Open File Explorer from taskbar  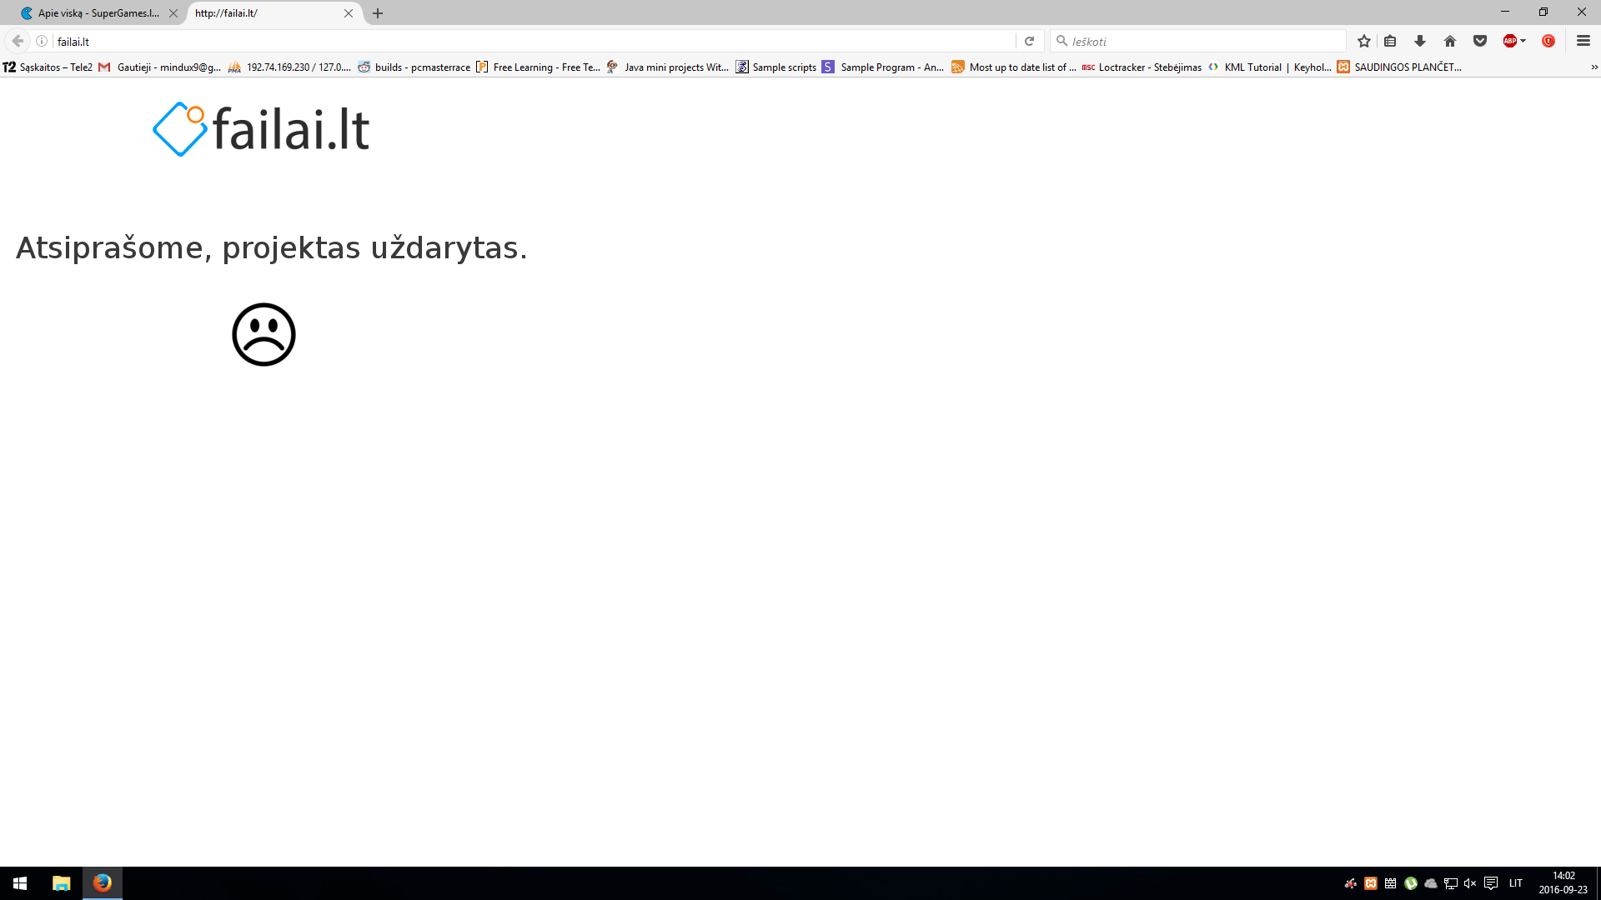point(62,883)
